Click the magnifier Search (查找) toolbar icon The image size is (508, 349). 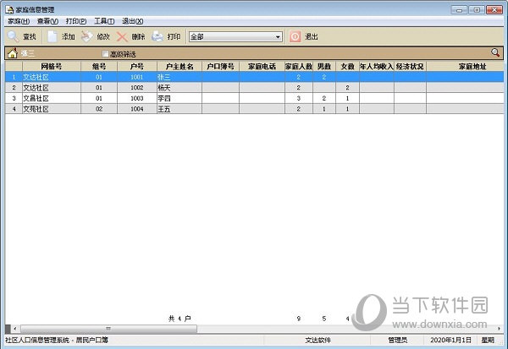tap(13, 36)
